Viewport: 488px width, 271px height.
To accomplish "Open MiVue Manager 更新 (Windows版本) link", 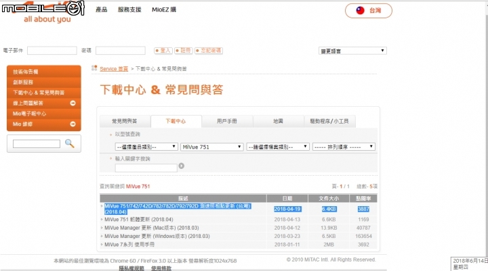I will [157, 237].
